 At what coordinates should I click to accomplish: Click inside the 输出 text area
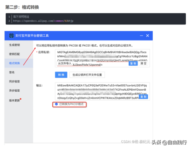102,91
